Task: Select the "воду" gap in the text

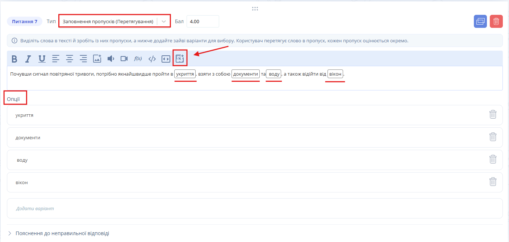Action: 274,74
